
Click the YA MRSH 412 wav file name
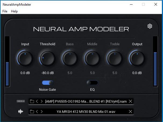pos(86,111)
